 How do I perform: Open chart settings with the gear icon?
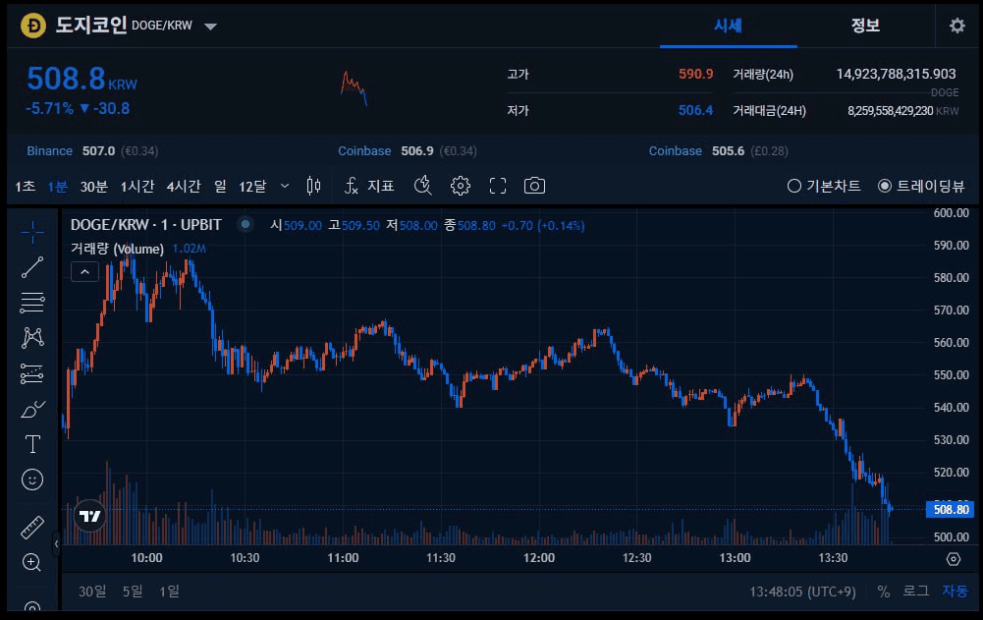click(x=460, y=185)
